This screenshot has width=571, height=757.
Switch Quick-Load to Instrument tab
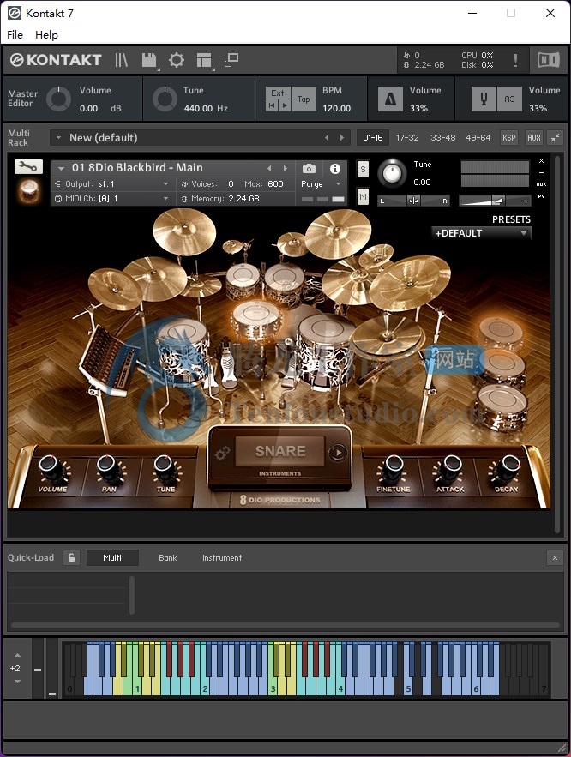(x=222, y=557)
